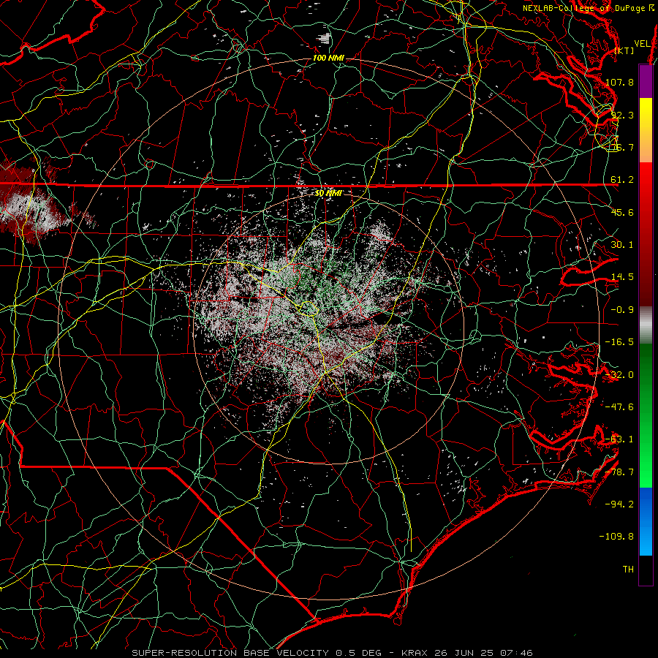Select the -16.5 velocity scale value
Viewport: 658px width, 658px height.
click(619, 342)
